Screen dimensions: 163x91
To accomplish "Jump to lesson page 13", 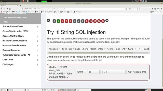I will click(103, 21).
